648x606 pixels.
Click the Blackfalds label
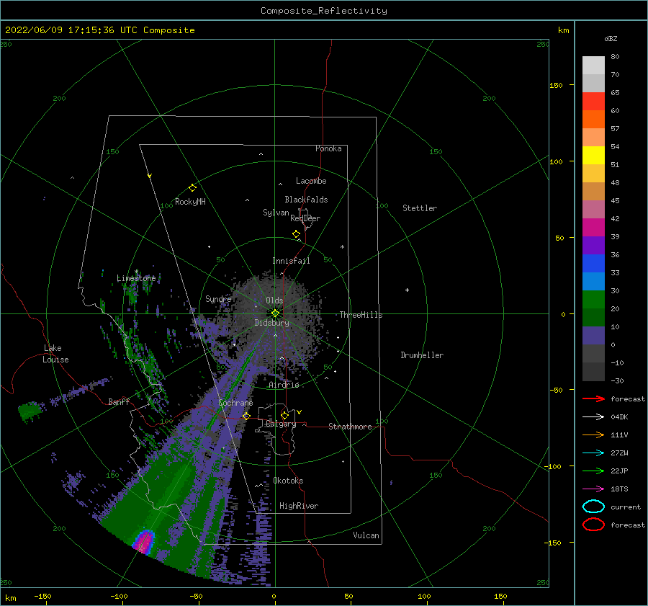[x=306, y=200]
